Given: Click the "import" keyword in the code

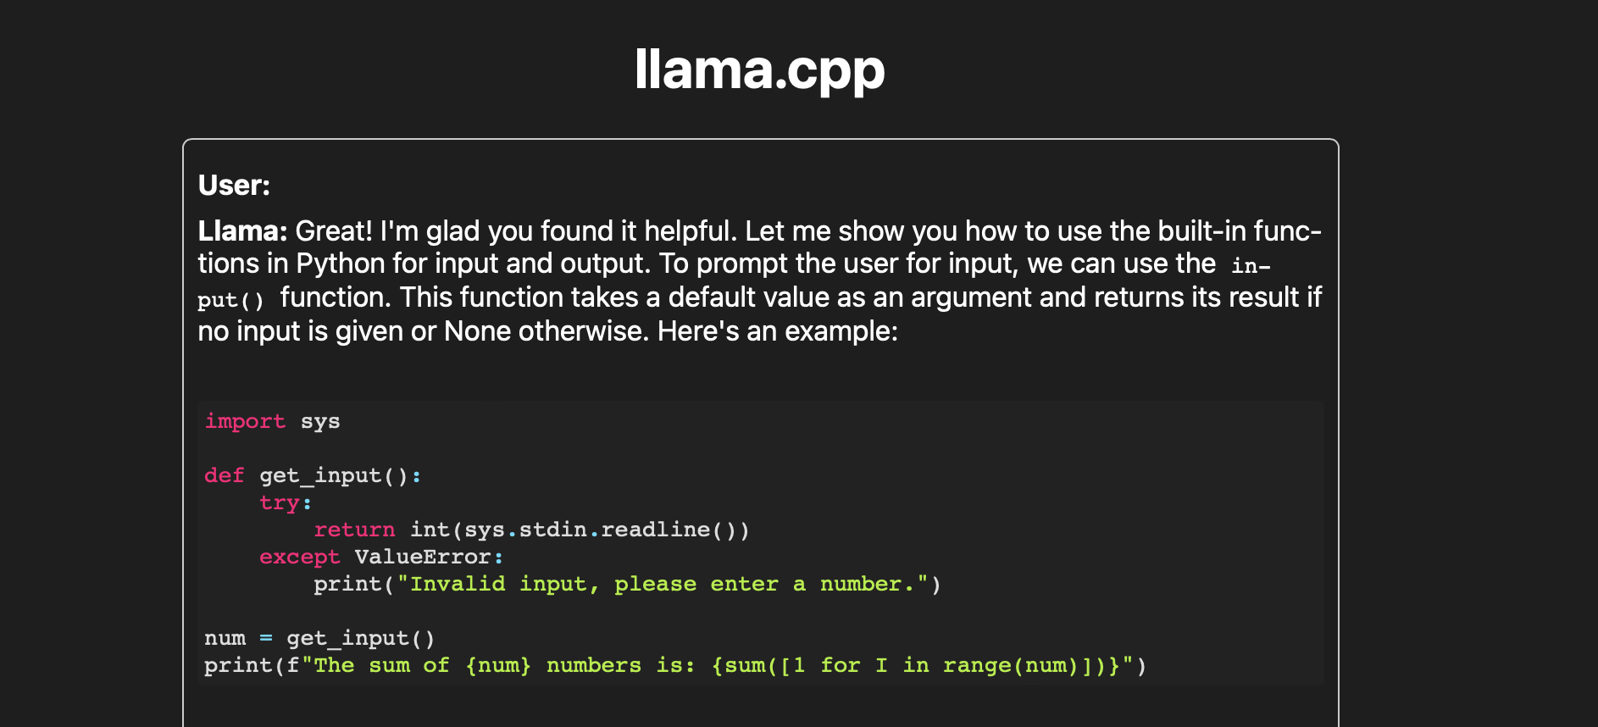Looking at the screenshot, I should (x=245, y=421).
